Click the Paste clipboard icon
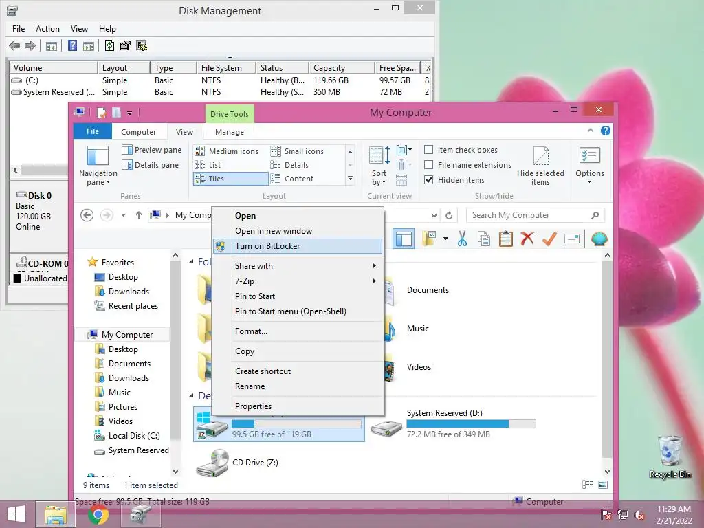 [505, 239]
